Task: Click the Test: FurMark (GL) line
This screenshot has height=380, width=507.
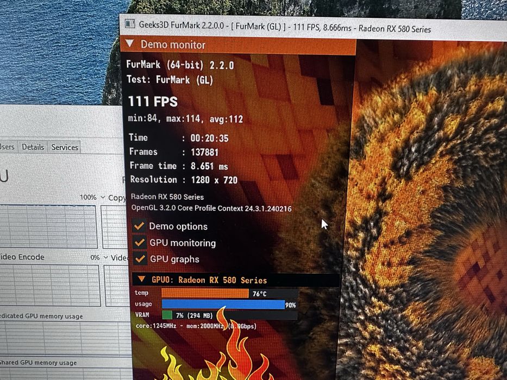Action: tap(170, 79)
